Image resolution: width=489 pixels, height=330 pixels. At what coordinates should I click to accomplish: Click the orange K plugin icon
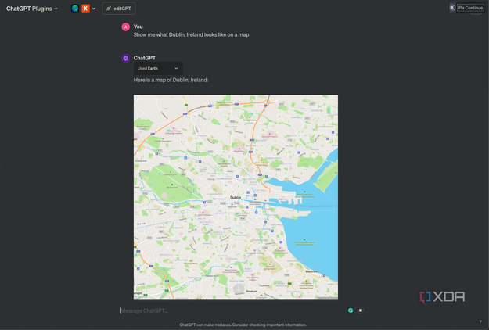[85, 9]
